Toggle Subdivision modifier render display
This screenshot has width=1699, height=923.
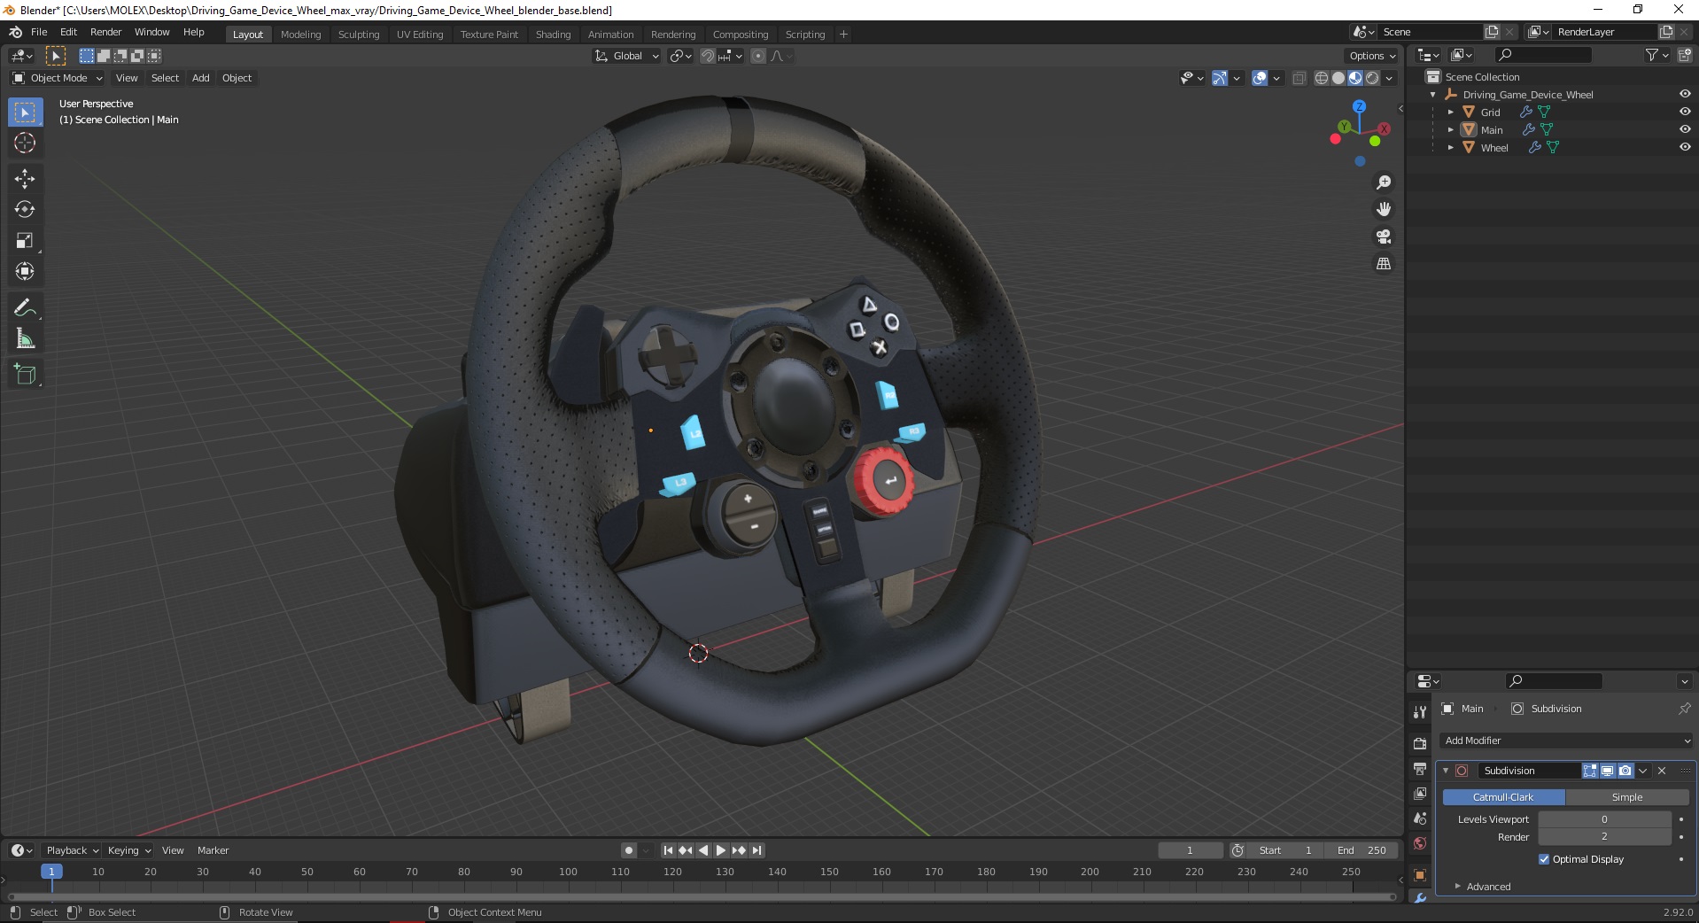[1625, 771]
